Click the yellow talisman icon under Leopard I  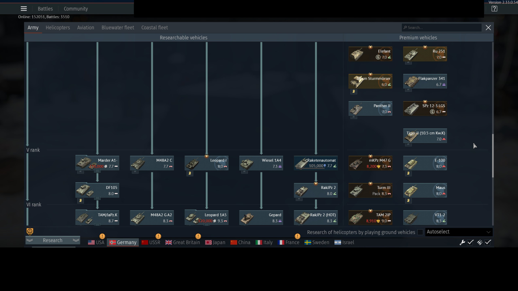pos(190,173)
